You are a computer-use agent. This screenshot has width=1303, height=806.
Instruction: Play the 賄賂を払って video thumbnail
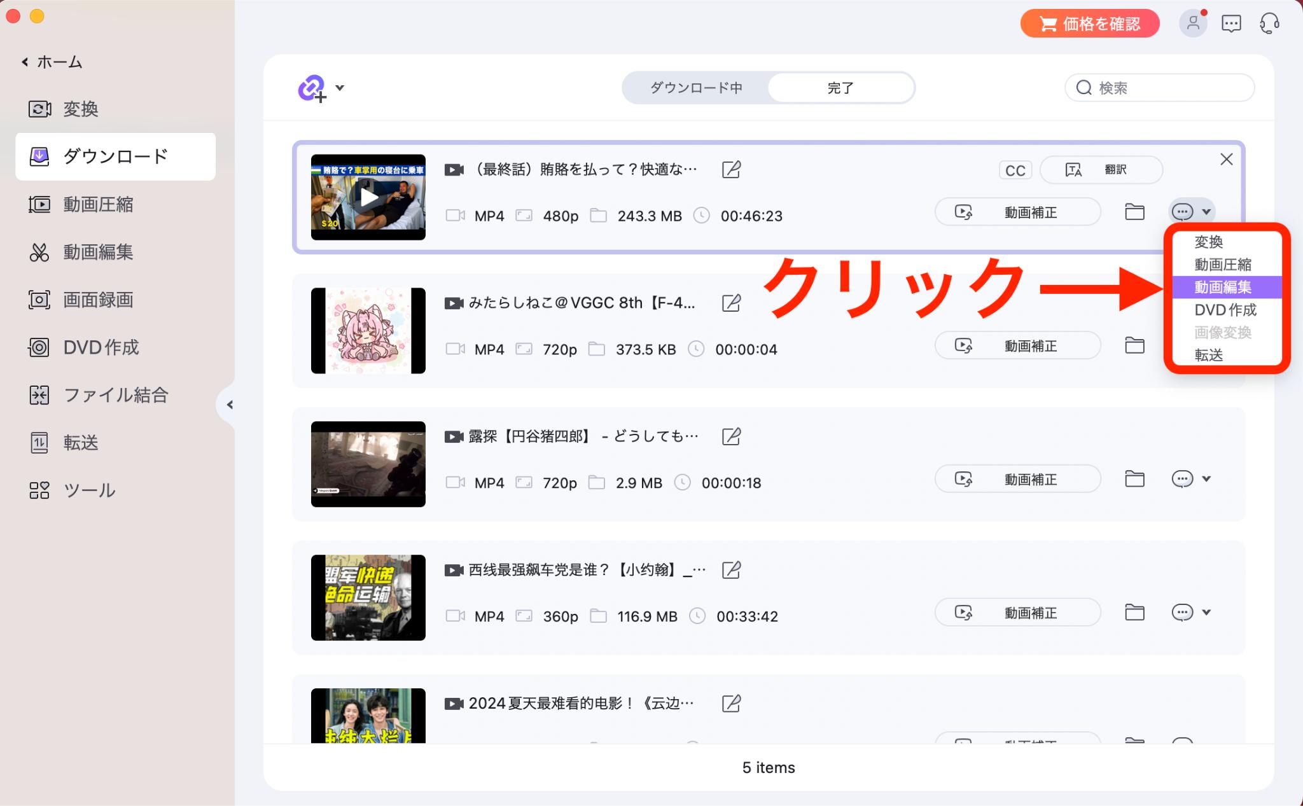coord(368,197)
